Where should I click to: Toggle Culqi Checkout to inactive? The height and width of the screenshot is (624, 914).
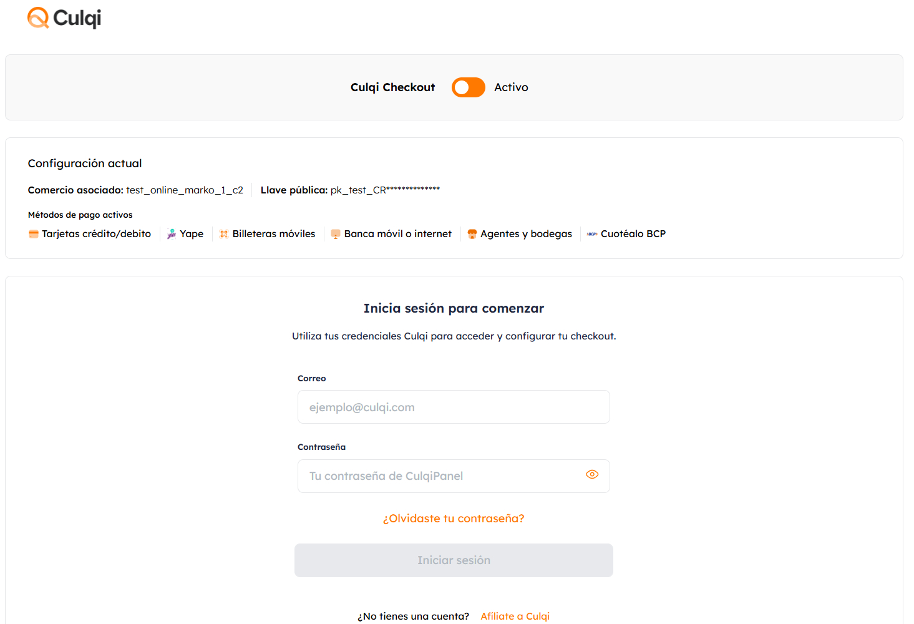(468, 87)
